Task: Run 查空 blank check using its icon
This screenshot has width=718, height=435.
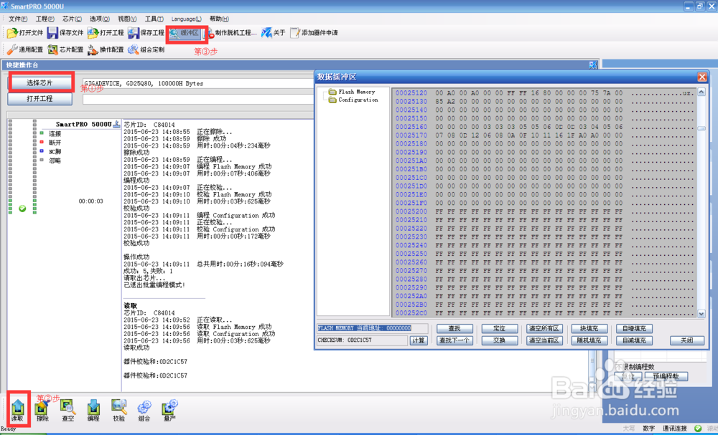Action: (x=67, y=408)
